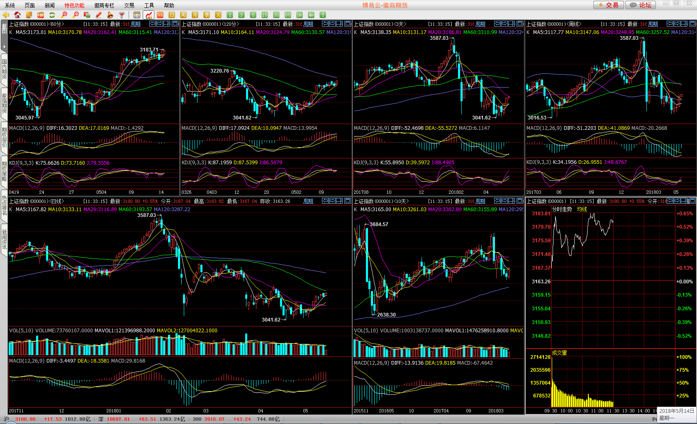Open the 徽商专栏 menu
Screen dimensions: 697x424
[x=104, y=5]
